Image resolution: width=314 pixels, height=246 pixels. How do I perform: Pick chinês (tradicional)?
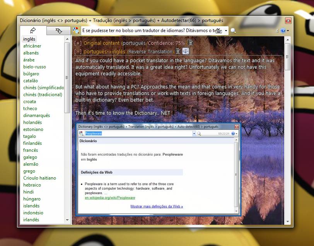coord(43,95)
